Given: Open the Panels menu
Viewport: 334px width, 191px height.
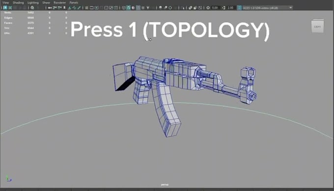Looking at the screenshot, I should [74, 2].
